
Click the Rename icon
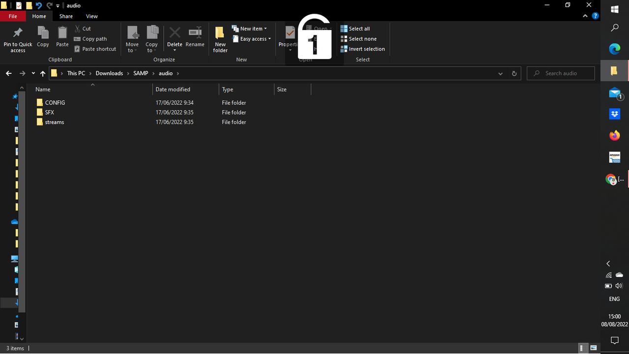[195, 33]
